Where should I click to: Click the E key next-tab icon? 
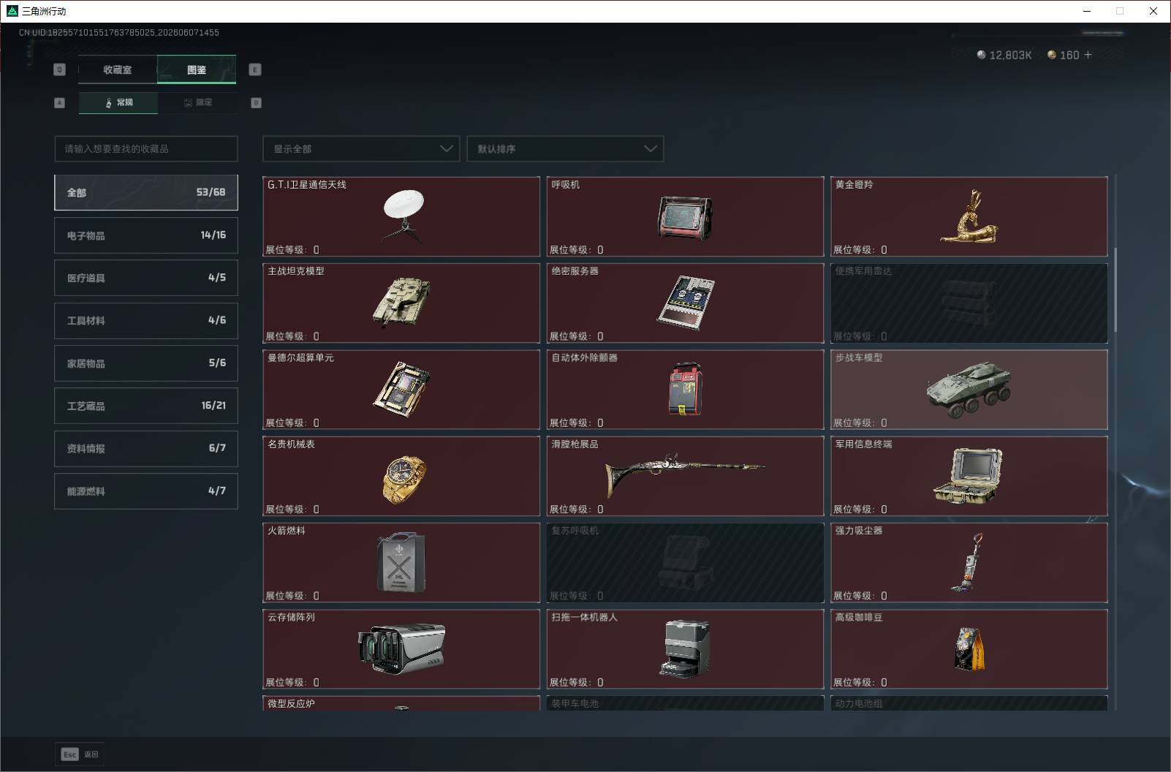point(255,69)
